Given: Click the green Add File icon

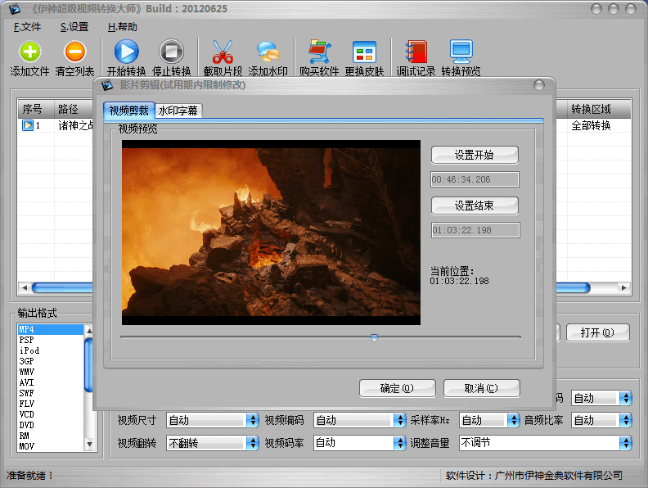Looking at the screenshot, I should coord(30,52).
